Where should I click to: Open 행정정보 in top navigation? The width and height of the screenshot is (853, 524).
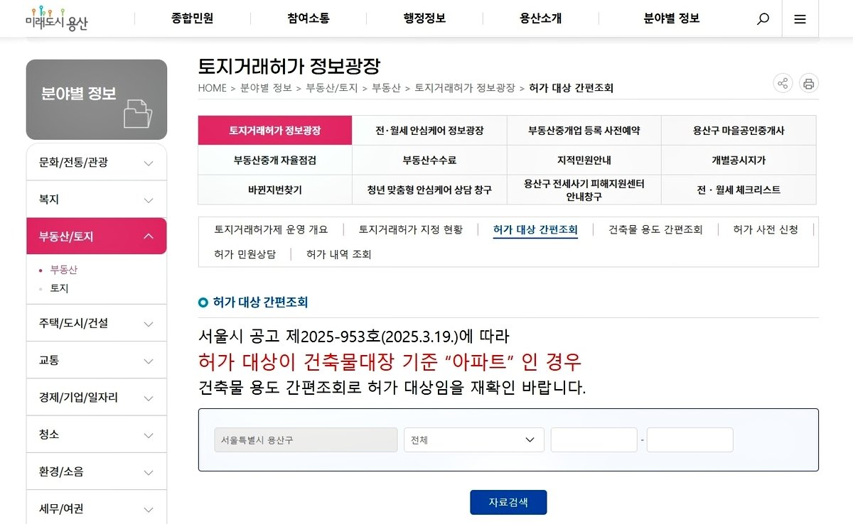click(x=424, y=18)
